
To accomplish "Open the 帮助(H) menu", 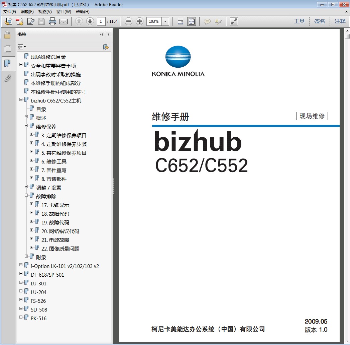I will pyautogui.click(x=83, y=12).
